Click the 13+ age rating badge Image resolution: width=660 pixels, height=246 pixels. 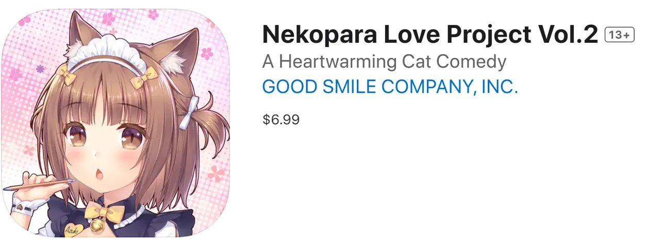pyautogui.click(x=619, y=35)
